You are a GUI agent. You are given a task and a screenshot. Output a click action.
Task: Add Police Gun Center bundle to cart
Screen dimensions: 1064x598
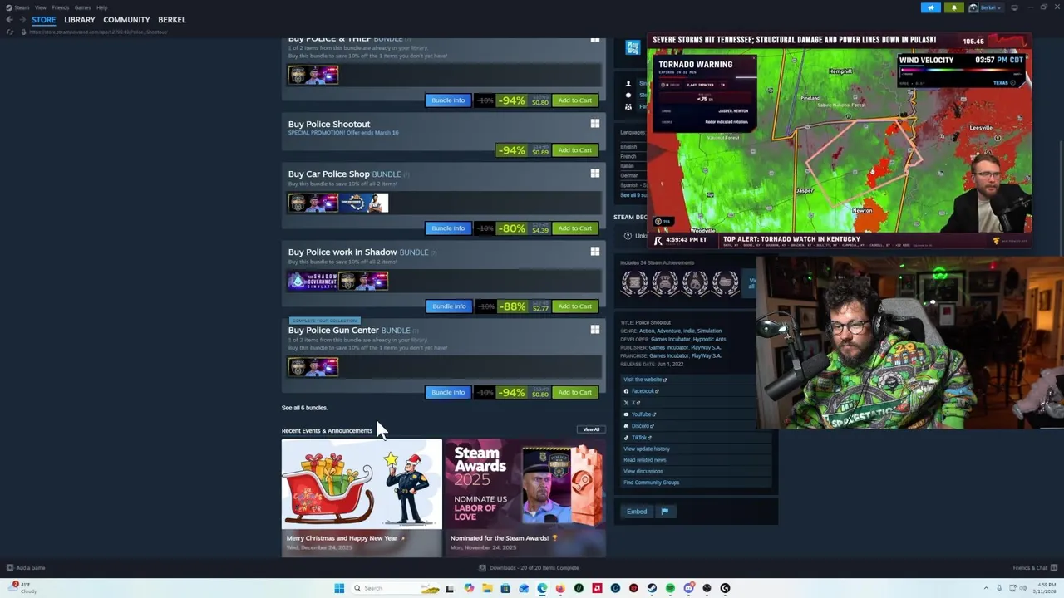click(x=574, y=392)
